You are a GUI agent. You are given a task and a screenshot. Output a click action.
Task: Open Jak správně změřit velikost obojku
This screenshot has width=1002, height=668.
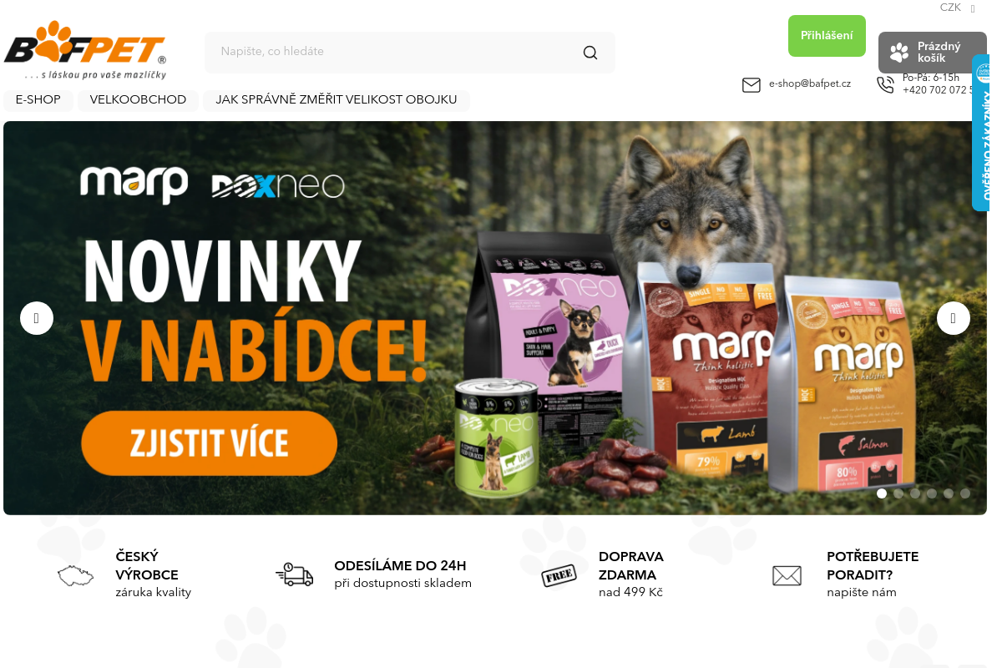(x=337, y=100)
